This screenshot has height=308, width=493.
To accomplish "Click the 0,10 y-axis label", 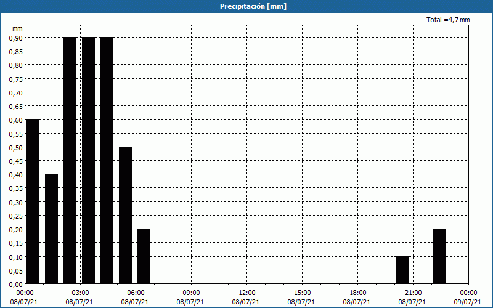I will pyautogui.click(x=16, y=257).
